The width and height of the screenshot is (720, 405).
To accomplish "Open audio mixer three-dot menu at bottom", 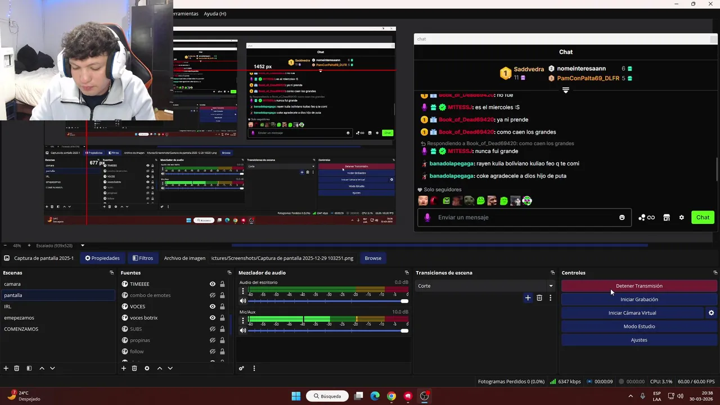I will [254, 368].
